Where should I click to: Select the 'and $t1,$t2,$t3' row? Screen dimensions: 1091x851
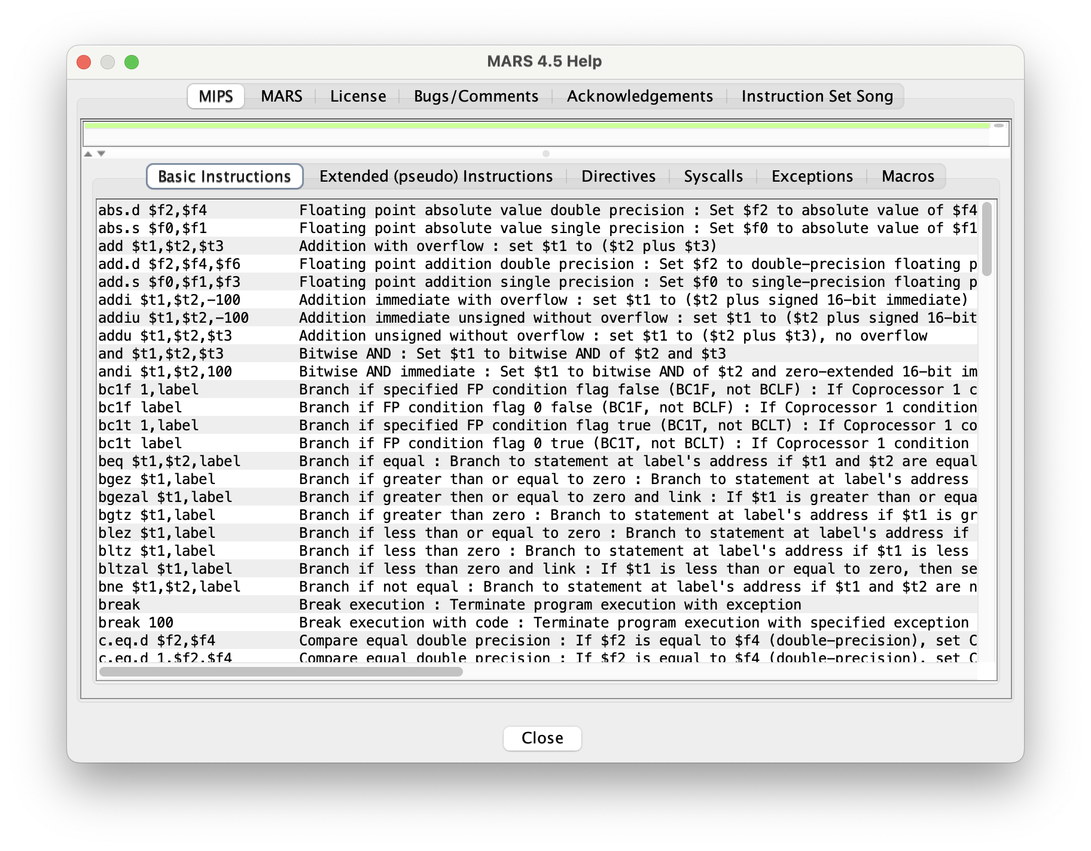[537, 354]
